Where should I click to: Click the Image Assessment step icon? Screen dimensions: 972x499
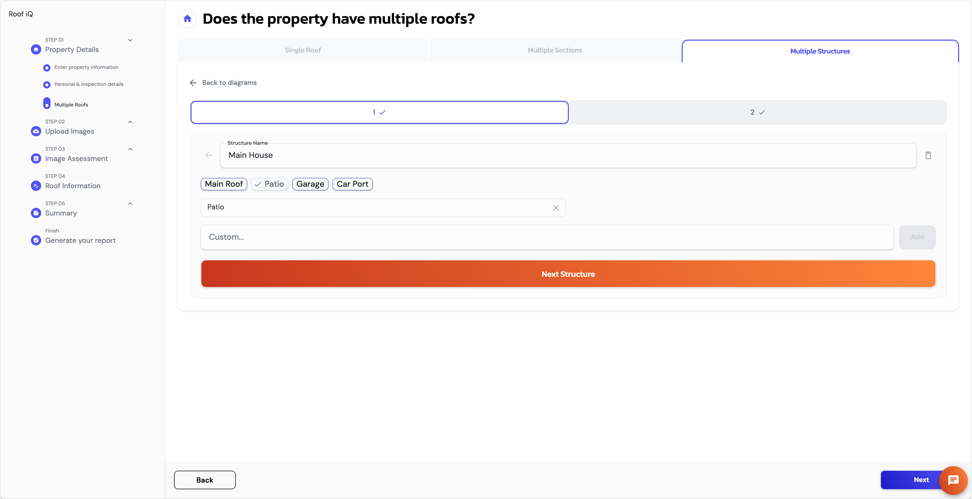pyautogui.click(x=36, y=158)
